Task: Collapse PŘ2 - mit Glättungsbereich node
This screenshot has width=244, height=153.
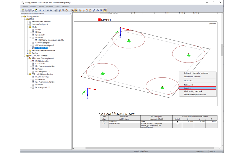Action: pyautogui.click(x=27, y=74)
